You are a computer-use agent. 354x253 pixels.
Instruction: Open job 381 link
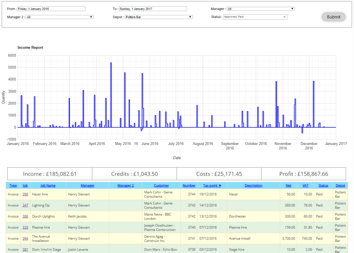point(25,250)
